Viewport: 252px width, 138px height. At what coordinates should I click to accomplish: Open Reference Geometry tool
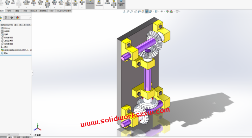[61, 3]
